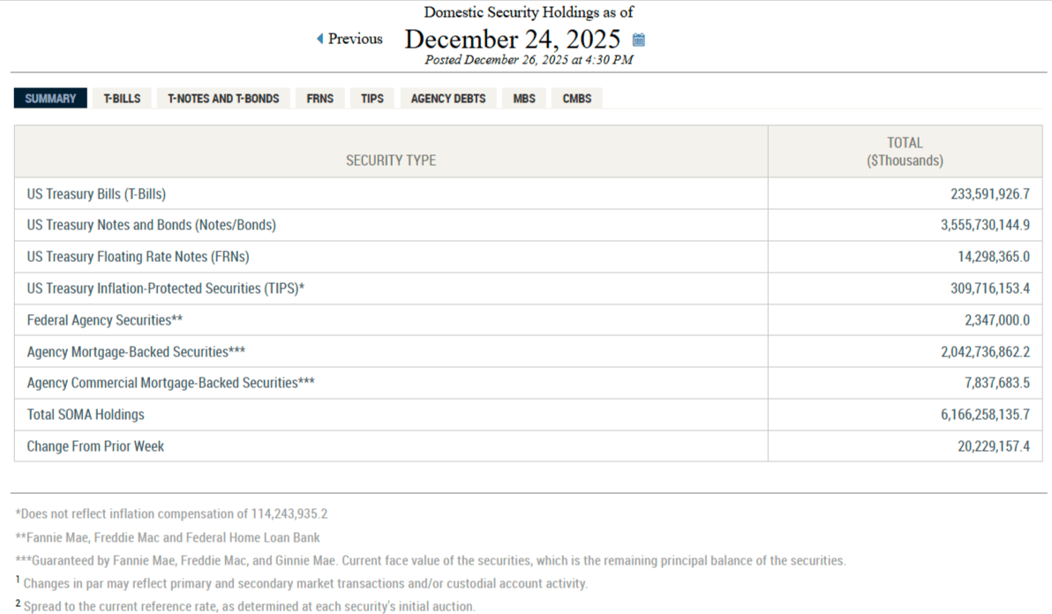Select the SUMMARY tab

tap(50, 99)
